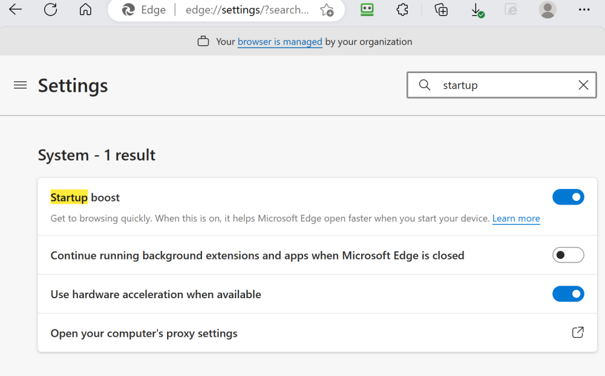
Task: Click the 'Settings' page heading
Action: click(73, 86)
